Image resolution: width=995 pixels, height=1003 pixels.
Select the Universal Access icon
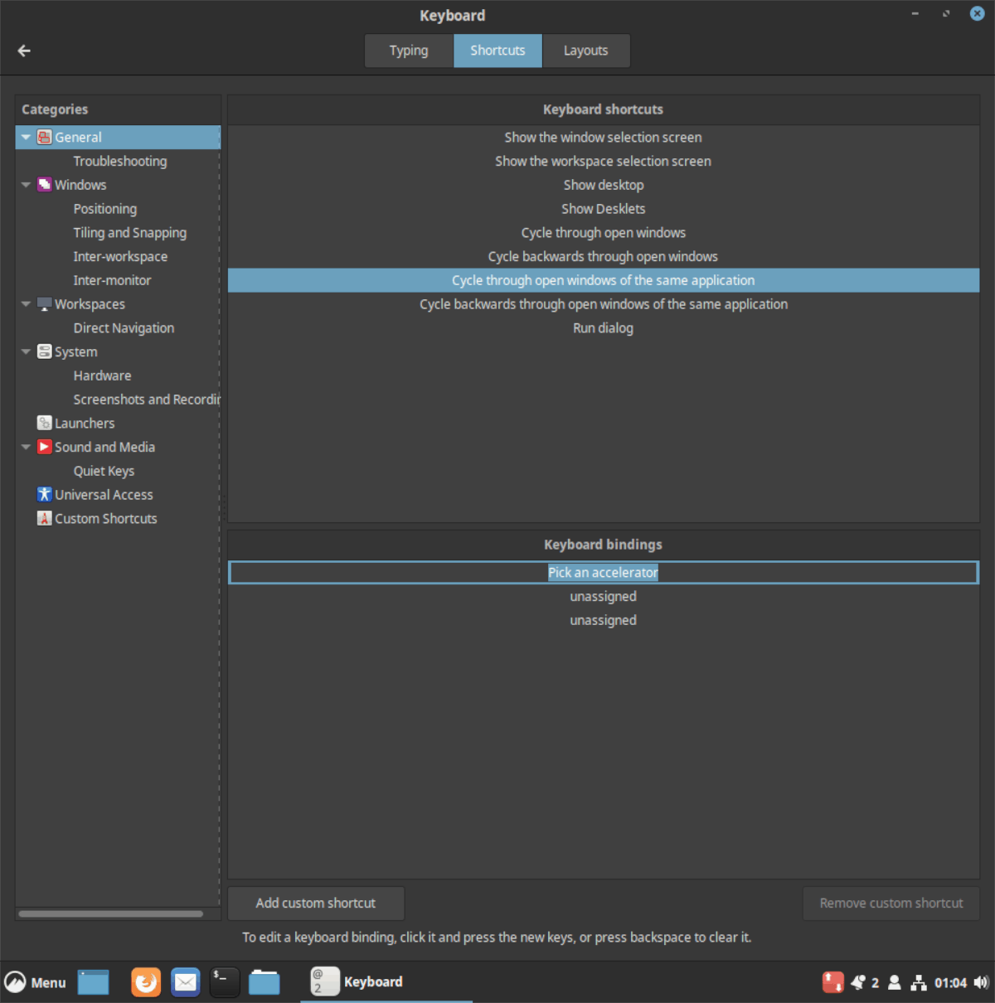click(x=44, y=494)
